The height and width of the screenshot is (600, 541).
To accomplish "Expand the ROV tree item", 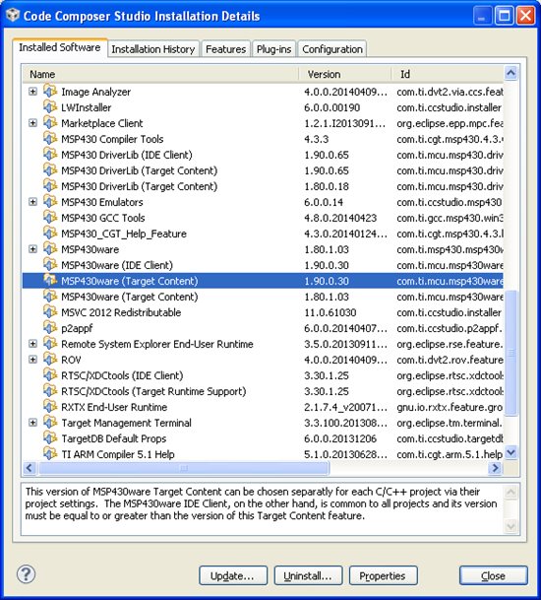I will point(33,360).
